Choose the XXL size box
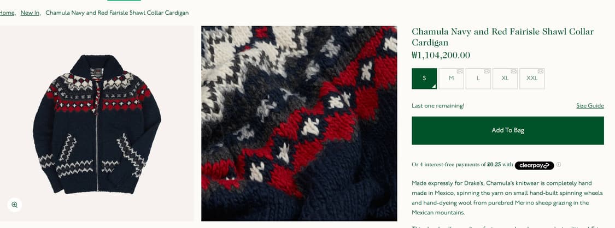 (532, 78)
